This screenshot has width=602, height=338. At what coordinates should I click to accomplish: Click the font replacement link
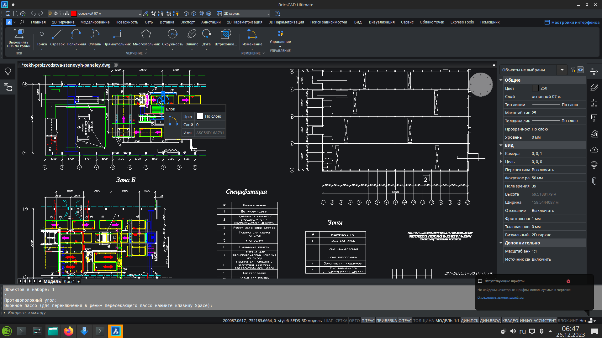(x=500, y=297)
